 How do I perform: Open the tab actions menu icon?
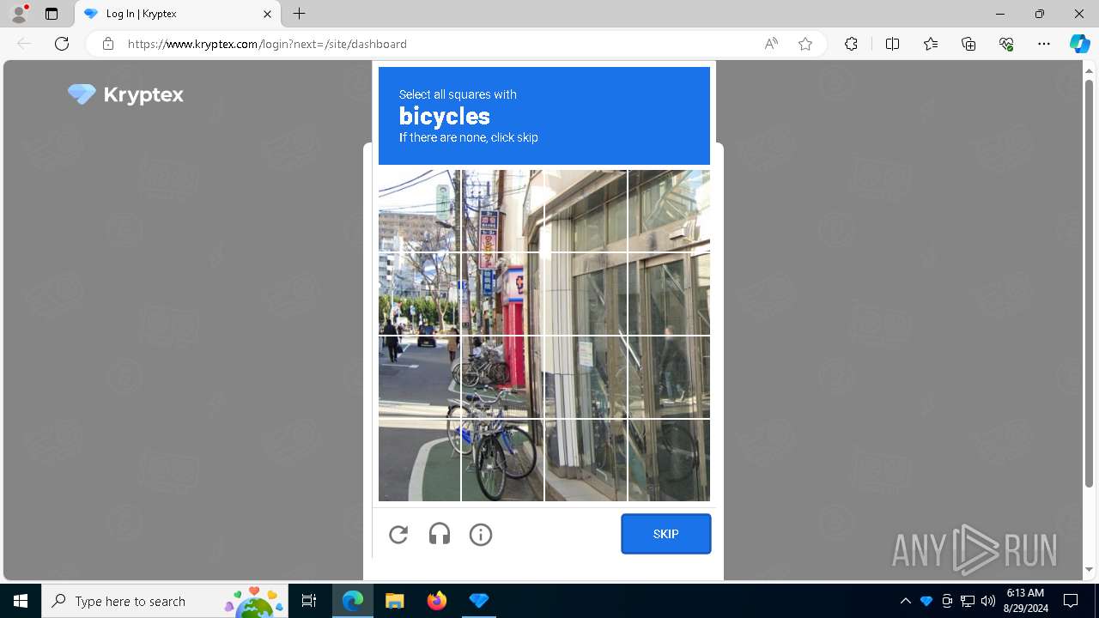point(52,14)
